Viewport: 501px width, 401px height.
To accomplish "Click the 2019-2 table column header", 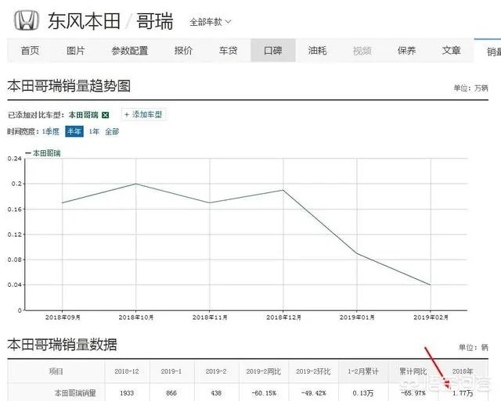I will [216, 371].
